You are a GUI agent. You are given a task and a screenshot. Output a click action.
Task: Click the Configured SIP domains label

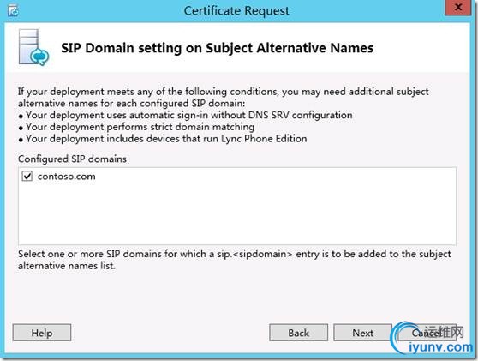tap(72, 159)
